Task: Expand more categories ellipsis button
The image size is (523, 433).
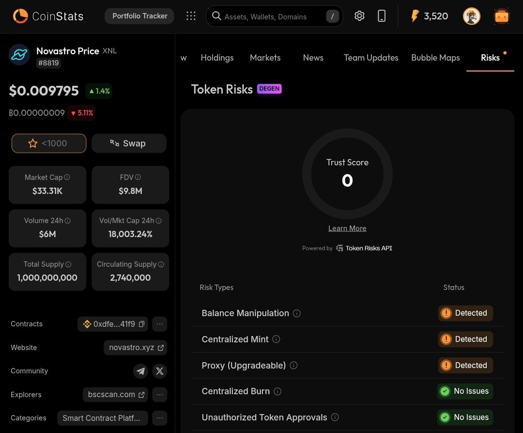Action: tap(159, 418)
